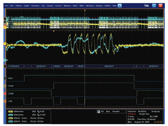Click the cyan Z1C2 zoom badge
The height and width of the screenshot is (126, 168).
point(10,122)
